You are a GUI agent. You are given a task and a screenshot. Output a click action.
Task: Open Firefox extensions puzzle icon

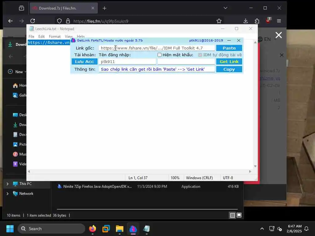[257, 21]
